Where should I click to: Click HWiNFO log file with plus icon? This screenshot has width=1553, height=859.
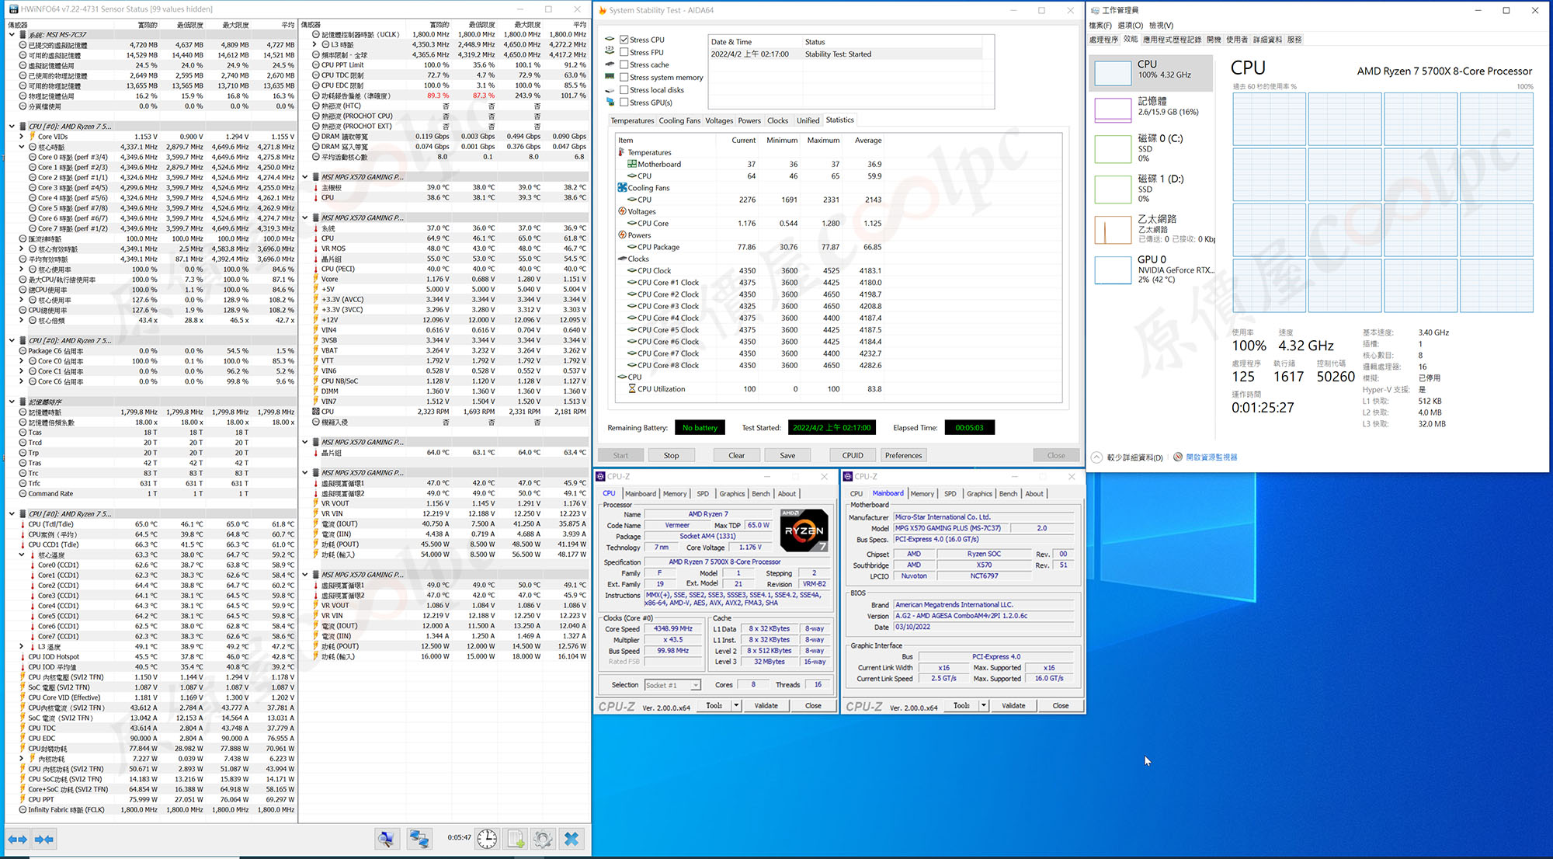(516, 839)
